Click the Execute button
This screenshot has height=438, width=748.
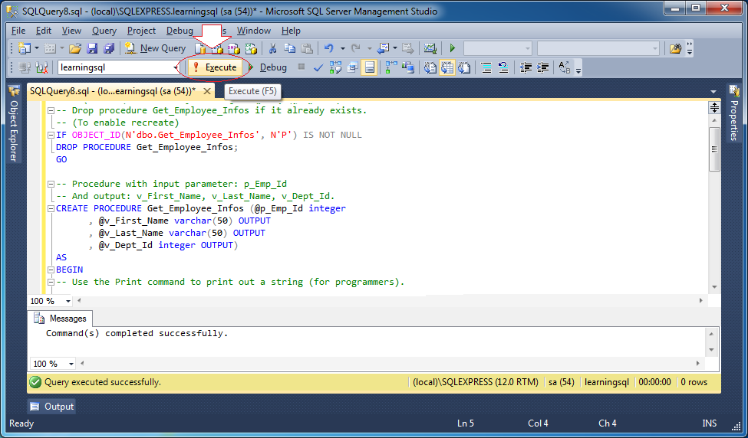click(x=215, y=67)
